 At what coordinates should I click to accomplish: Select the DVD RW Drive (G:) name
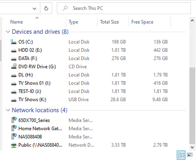pos(37,67)
